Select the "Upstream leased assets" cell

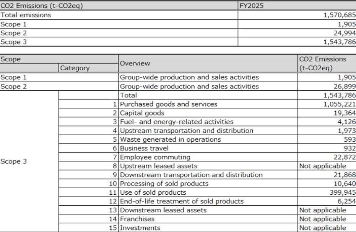tap(208, 166)
